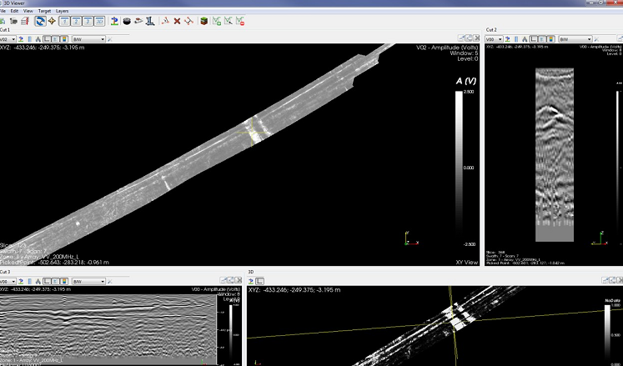Click the refresh view icon in main toolbar
This screenshot has height=366, width=623.
tap(39, 20)
